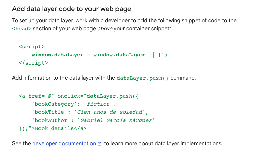Click the heading 'Add data layer code to your web page'
This screenshot has height=152, width=260.
[x=72, y=9]
